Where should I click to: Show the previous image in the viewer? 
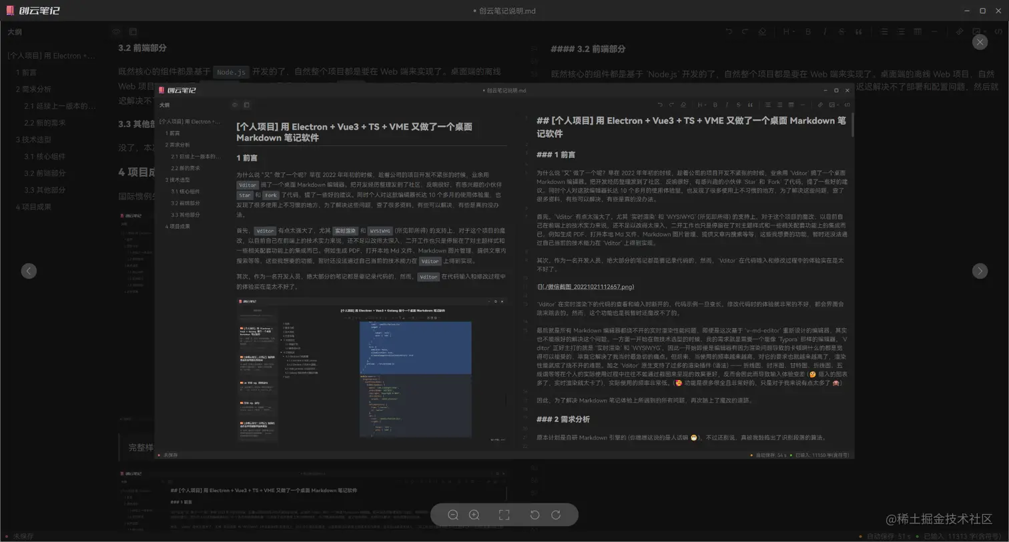(29, 271)
